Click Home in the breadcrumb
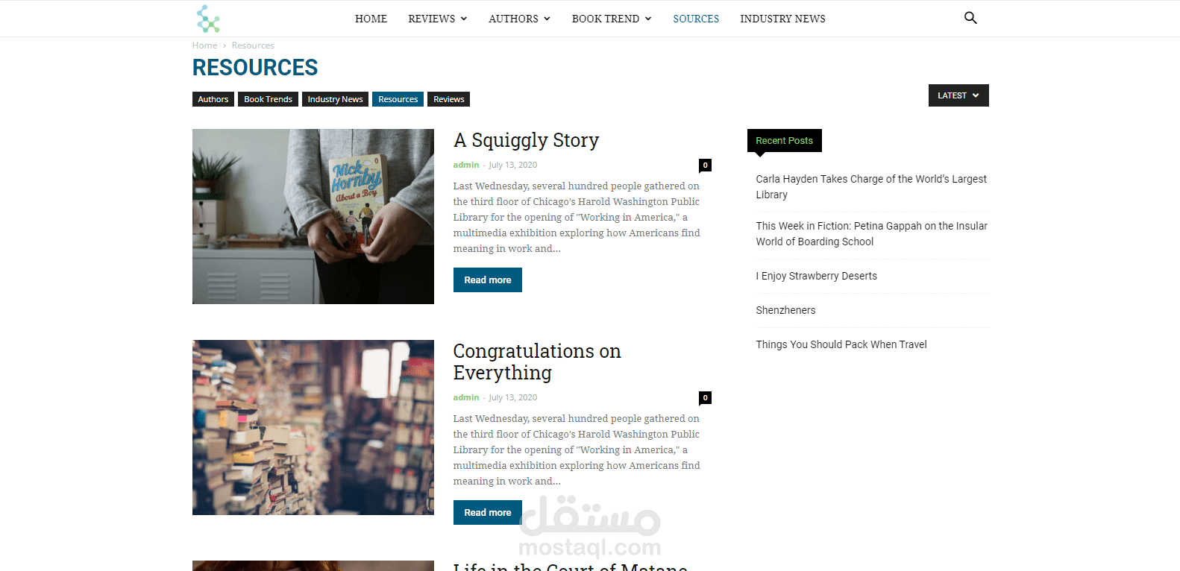This screenshot has height=571, width=1180. tap(204, 45)
